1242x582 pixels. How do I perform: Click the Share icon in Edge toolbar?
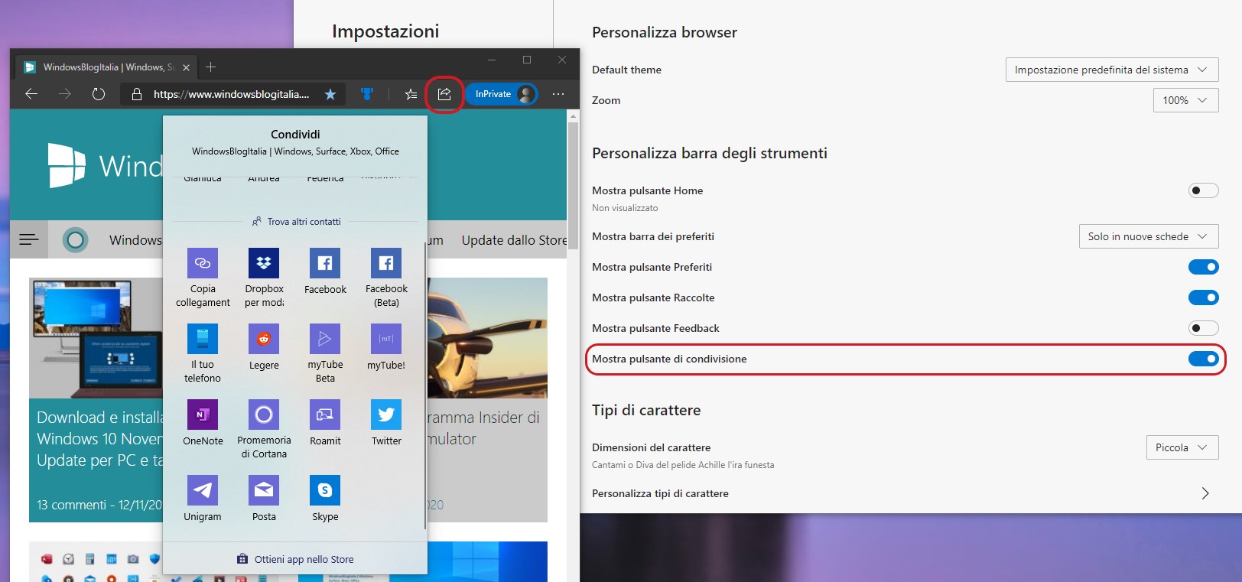tap(444, 94)
